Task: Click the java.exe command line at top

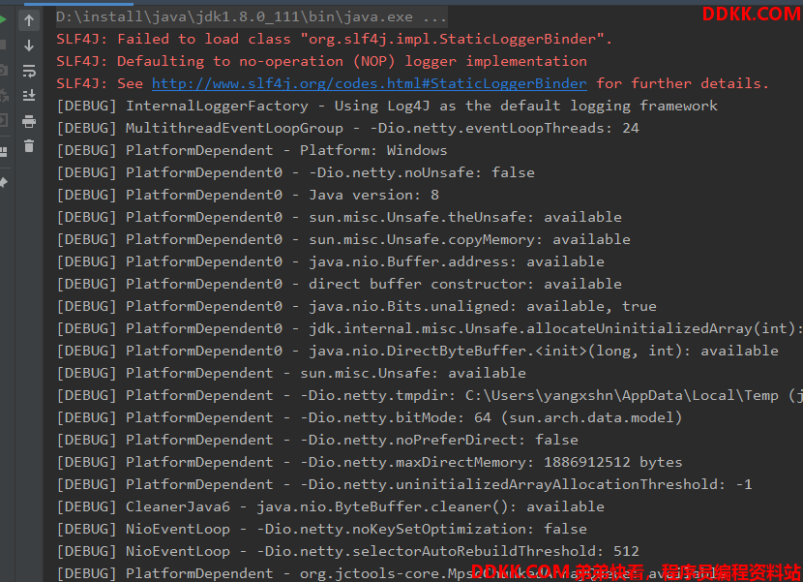Action: tap(252, 16)
